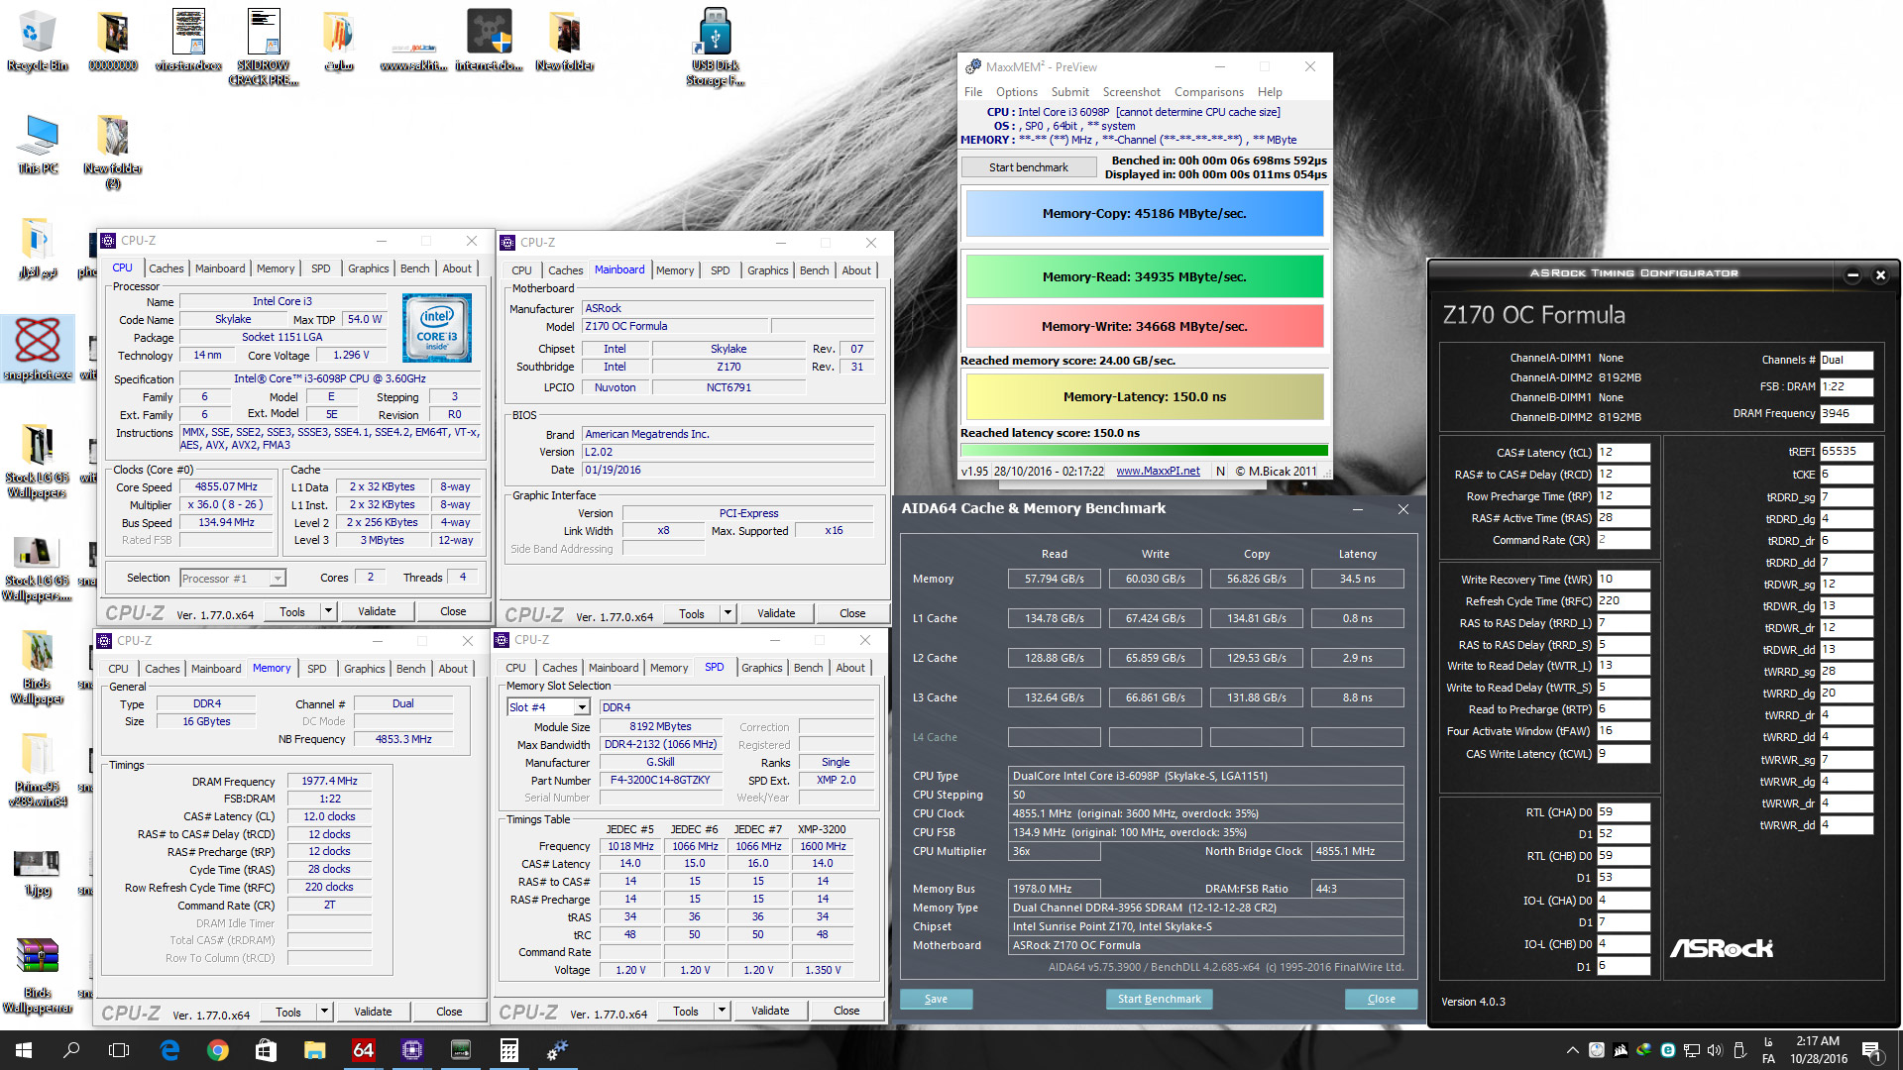Screen dimensions: 1903x1070
Task: Show hidden system tray icons
Action: pyautogui.click(x=1573, y=1050)
